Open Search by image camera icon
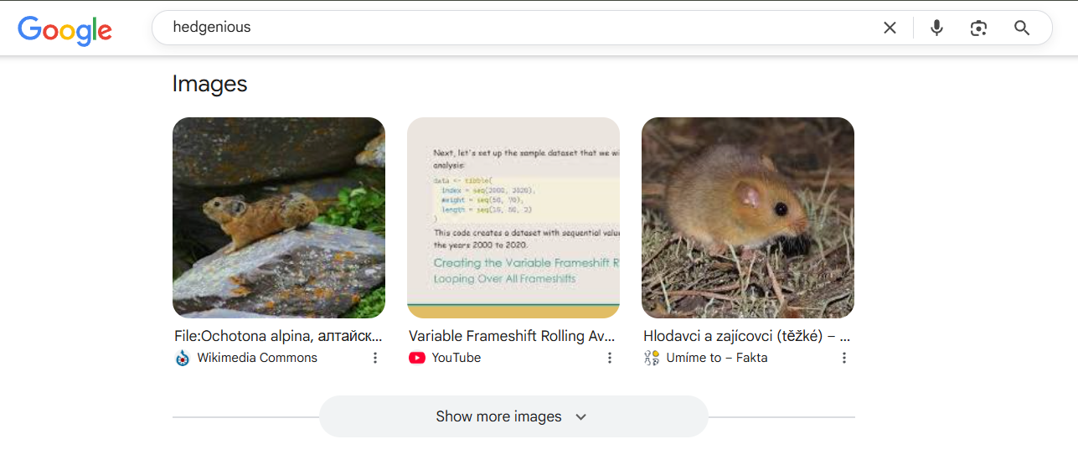This screenshot has height=465, width=1078. [978, 28]
